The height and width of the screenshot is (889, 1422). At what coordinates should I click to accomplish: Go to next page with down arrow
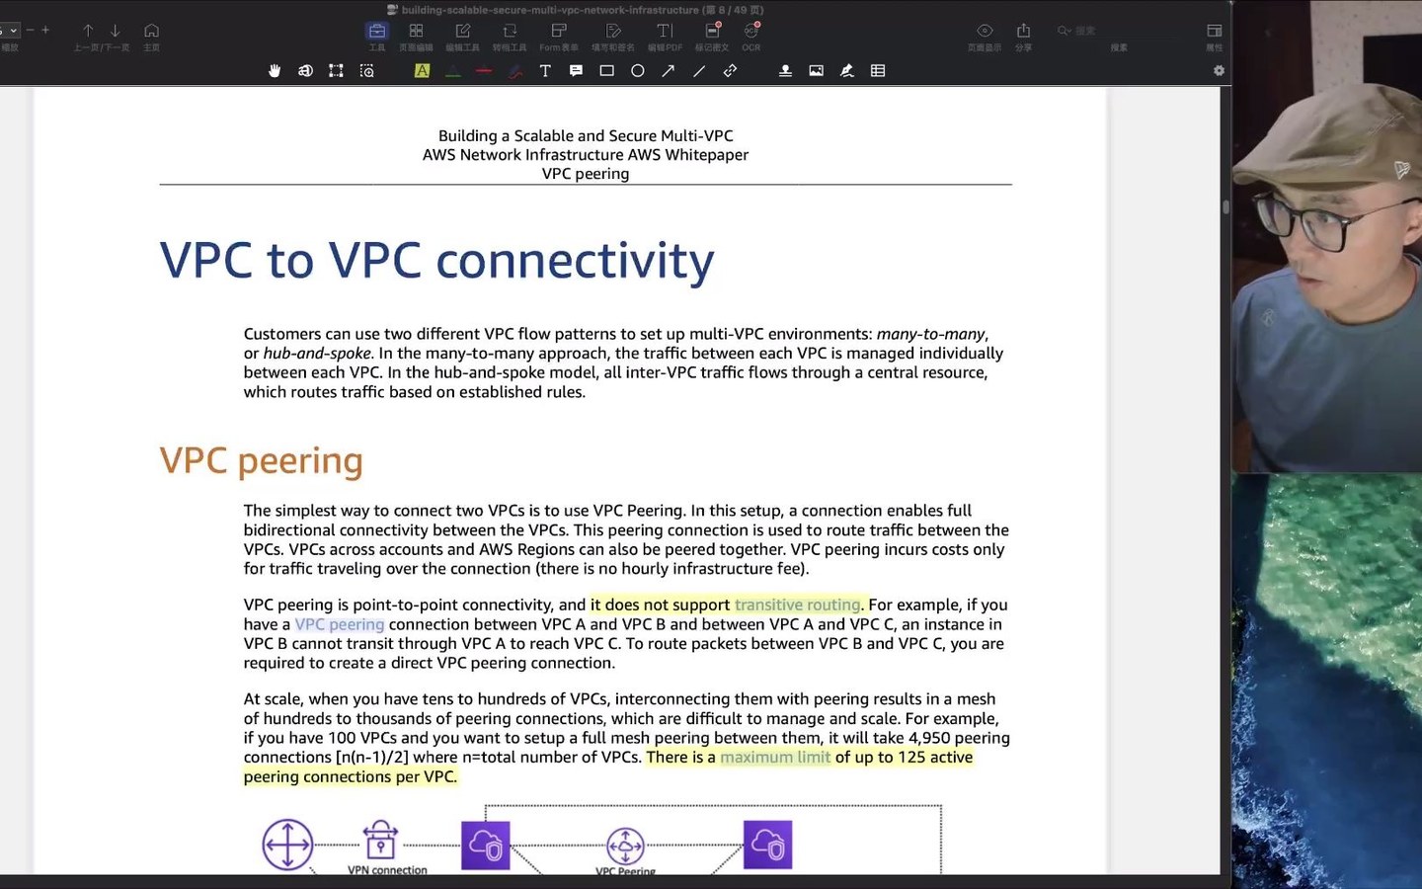(116, 31)
